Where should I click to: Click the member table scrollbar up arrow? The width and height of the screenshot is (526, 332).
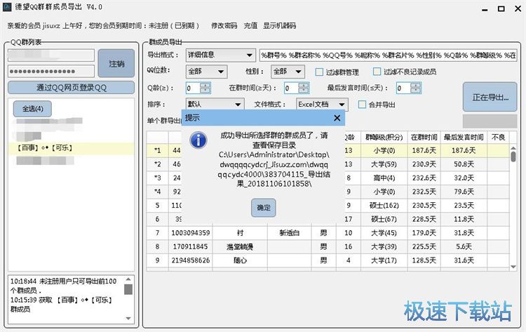coord(513,148)
